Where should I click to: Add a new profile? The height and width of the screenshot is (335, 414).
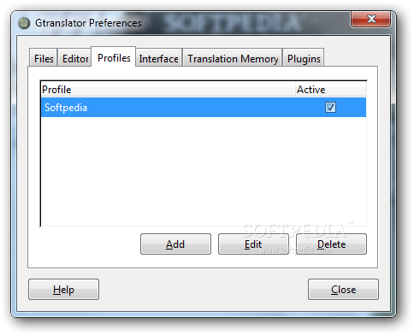coord(175,244)
